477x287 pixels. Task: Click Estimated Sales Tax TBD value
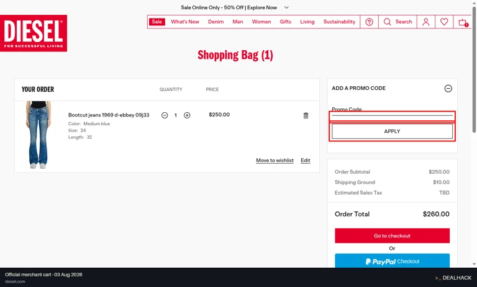point(444,193)
